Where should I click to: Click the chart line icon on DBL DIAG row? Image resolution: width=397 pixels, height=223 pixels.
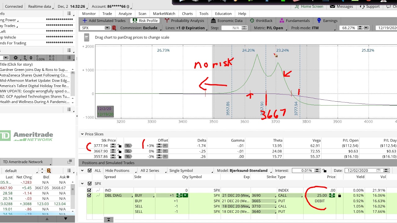[x=98, y=195]
